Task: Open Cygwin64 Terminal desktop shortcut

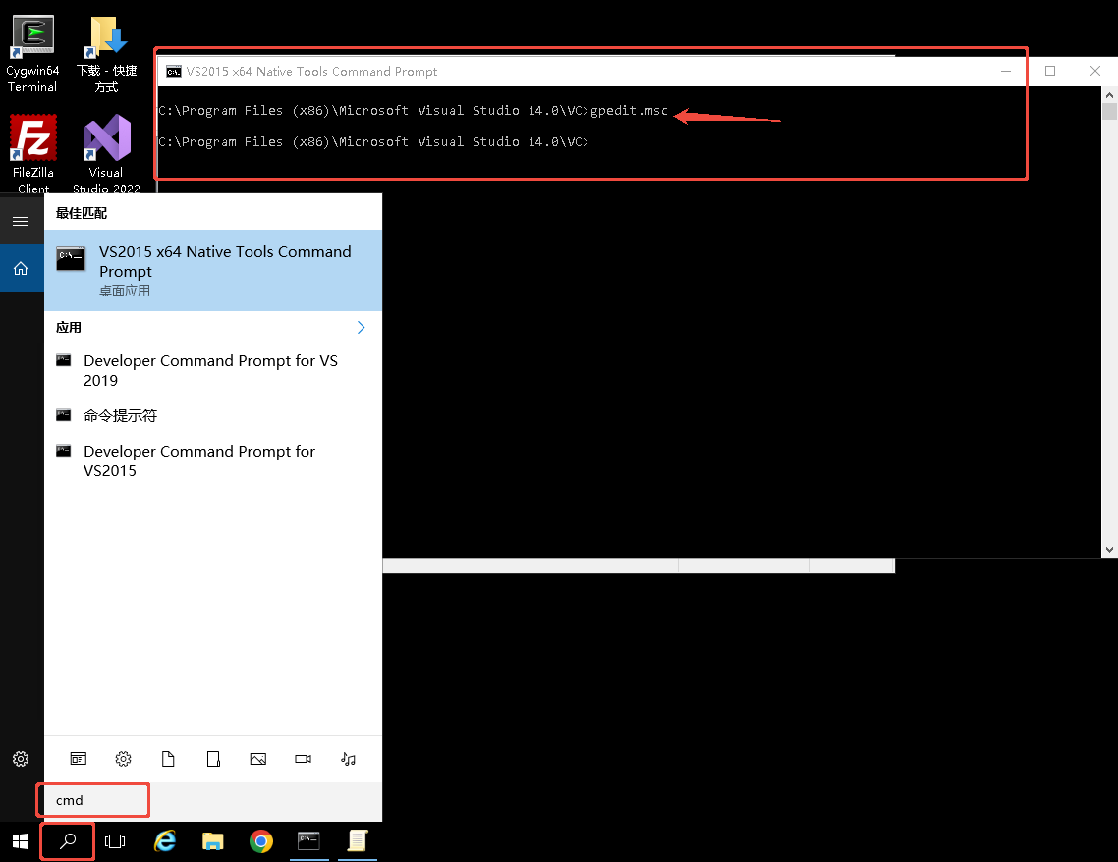Action: tap(32, 55)
